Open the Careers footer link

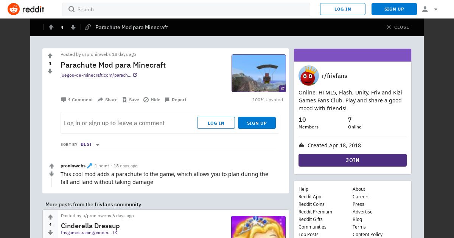[x=361, y=196]
